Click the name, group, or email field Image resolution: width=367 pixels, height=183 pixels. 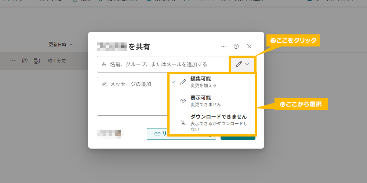tap(163, 64)
